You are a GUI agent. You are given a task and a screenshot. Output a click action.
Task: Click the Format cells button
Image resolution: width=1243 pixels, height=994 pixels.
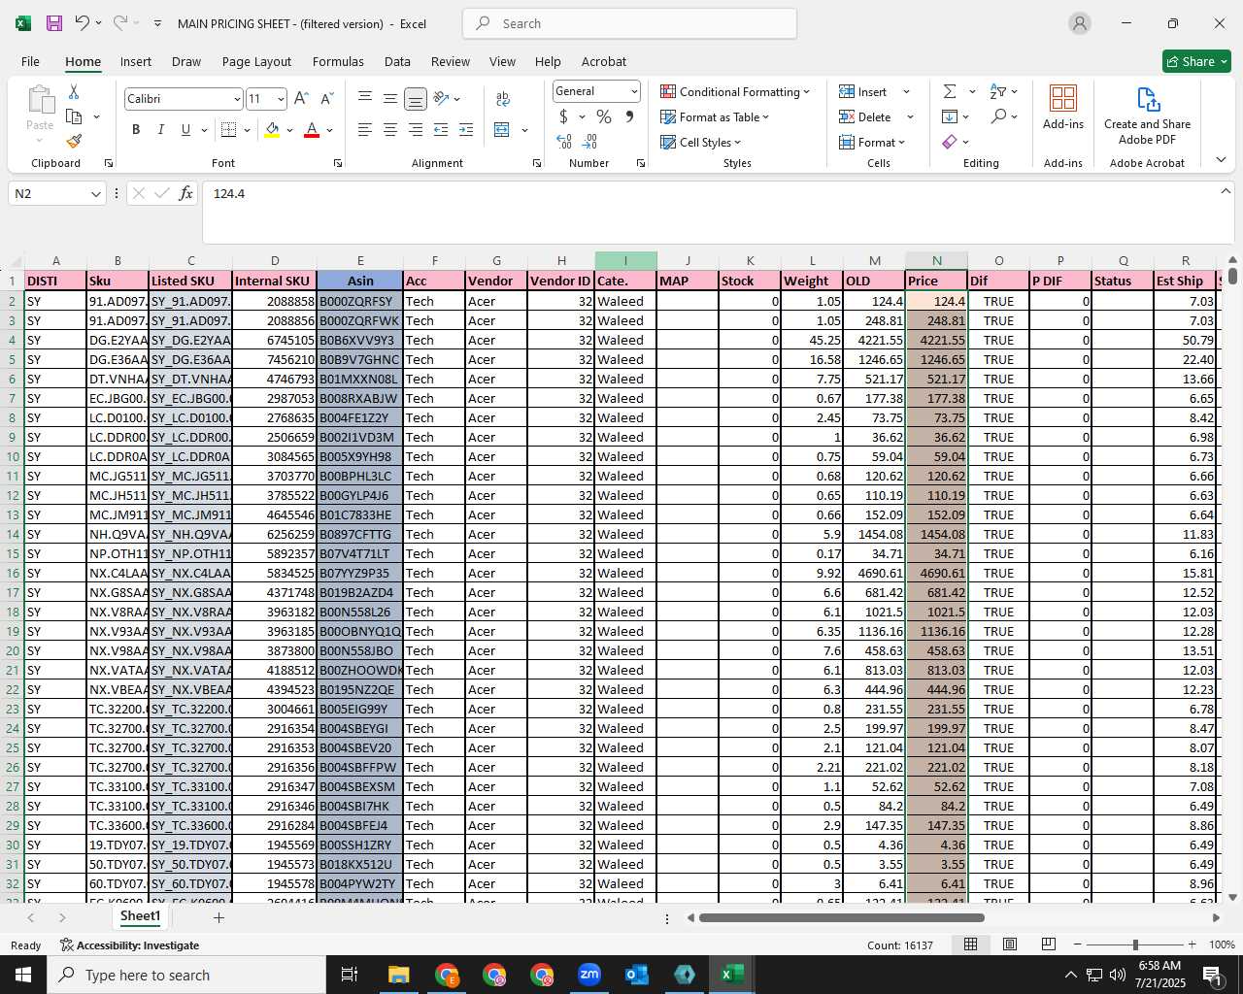click(x=867, y=142)
